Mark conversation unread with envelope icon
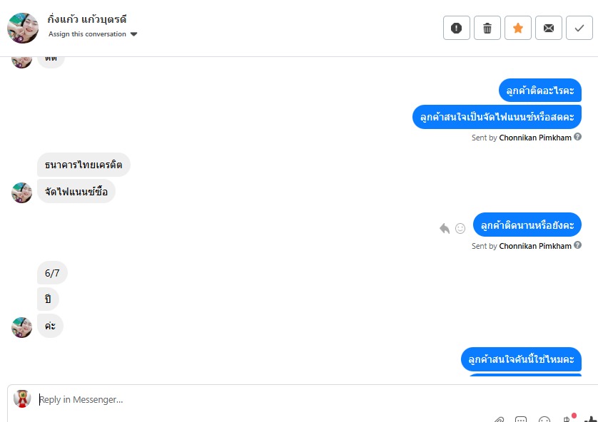Image resolution: width=598 pixels, height=422 pixels. pyautogui.click(x=549, y=28)
